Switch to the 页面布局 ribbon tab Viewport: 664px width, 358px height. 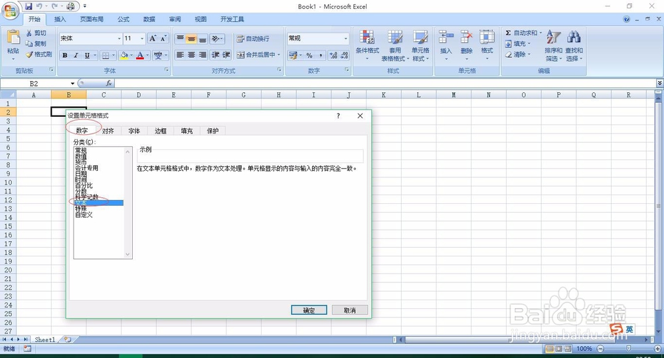(x=92, y=19)
